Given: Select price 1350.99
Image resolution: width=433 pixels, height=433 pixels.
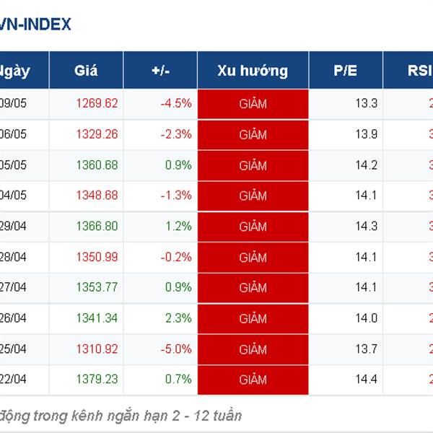Looking at the screenshot, I should (97, 257).
